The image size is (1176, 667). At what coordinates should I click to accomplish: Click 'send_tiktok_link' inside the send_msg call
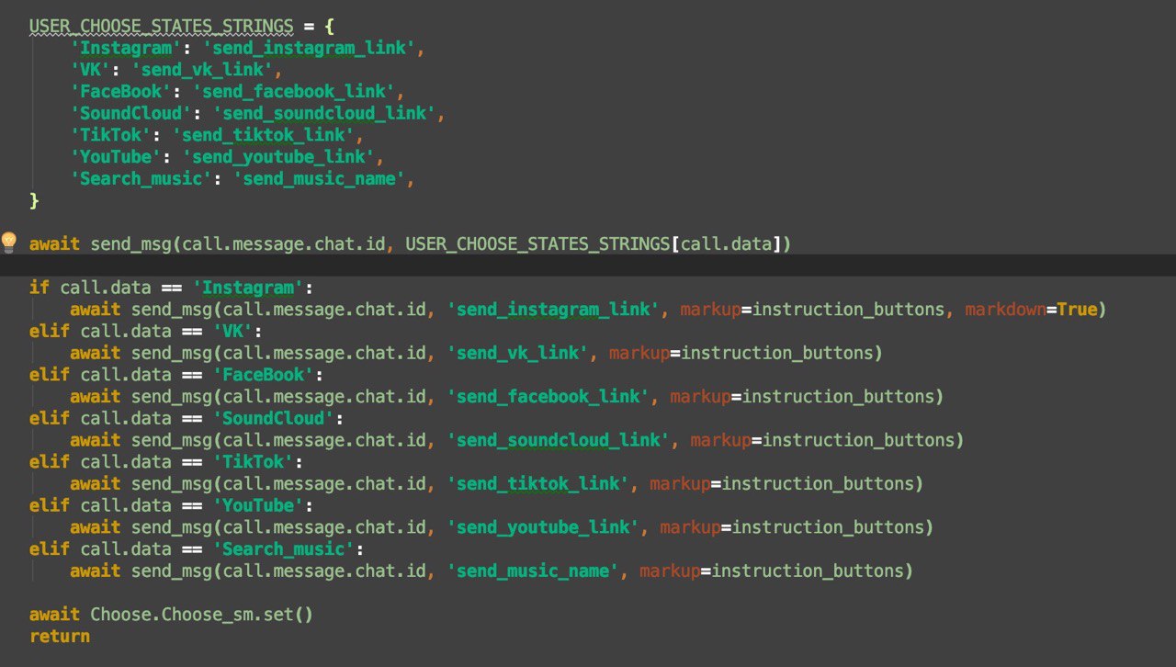coord(538,483)
